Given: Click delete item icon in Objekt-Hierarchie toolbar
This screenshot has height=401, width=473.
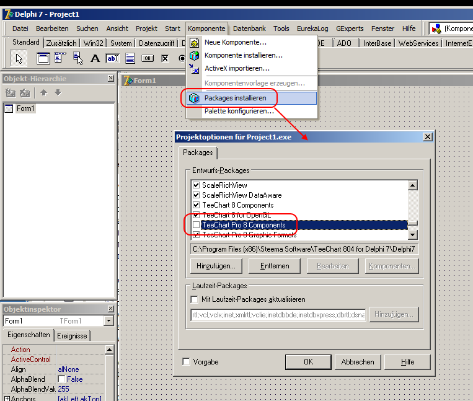Looking at the screenshot, I should pyautogui.click(x=25, y=93).
